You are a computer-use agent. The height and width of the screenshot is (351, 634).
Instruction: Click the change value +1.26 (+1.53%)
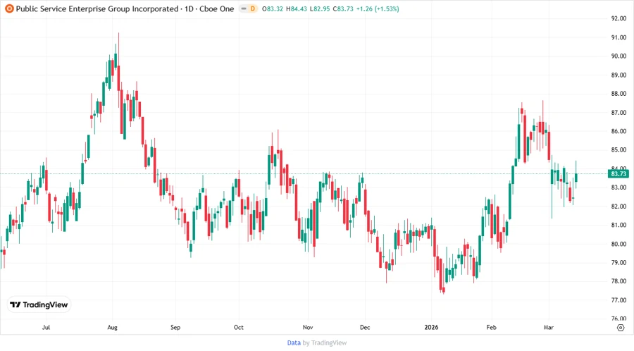click(x=378, y=8)
